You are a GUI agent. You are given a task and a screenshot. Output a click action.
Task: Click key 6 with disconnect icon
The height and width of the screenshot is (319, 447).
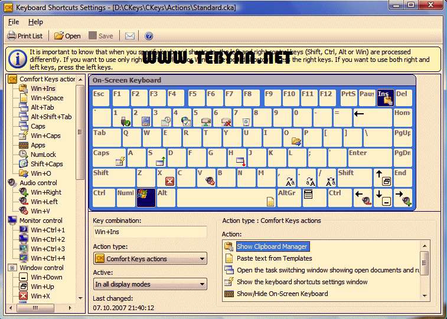[x=223, y=117]
